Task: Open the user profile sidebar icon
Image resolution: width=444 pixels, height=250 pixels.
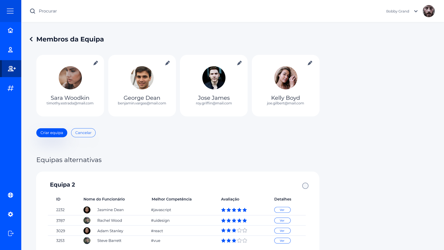Action: tap(10, 50)
